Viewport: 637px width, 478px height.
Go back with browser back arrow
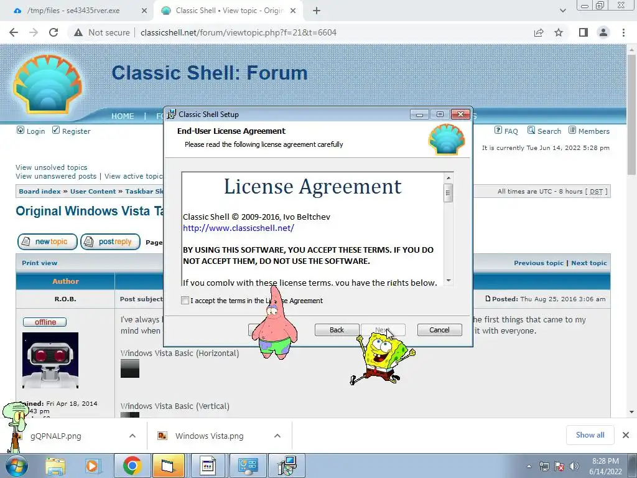click(x=14, y=32)
